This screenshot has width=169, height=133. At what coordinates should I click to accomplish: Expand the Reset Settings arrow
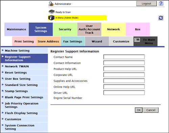coord(3,72)
